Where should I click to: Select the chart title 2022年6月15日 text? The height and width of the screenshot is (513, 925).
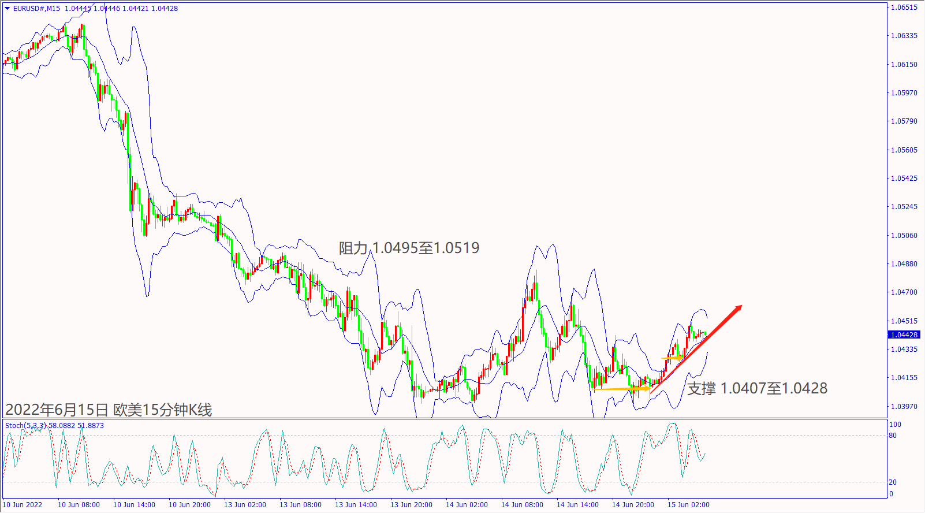[57, 410]
